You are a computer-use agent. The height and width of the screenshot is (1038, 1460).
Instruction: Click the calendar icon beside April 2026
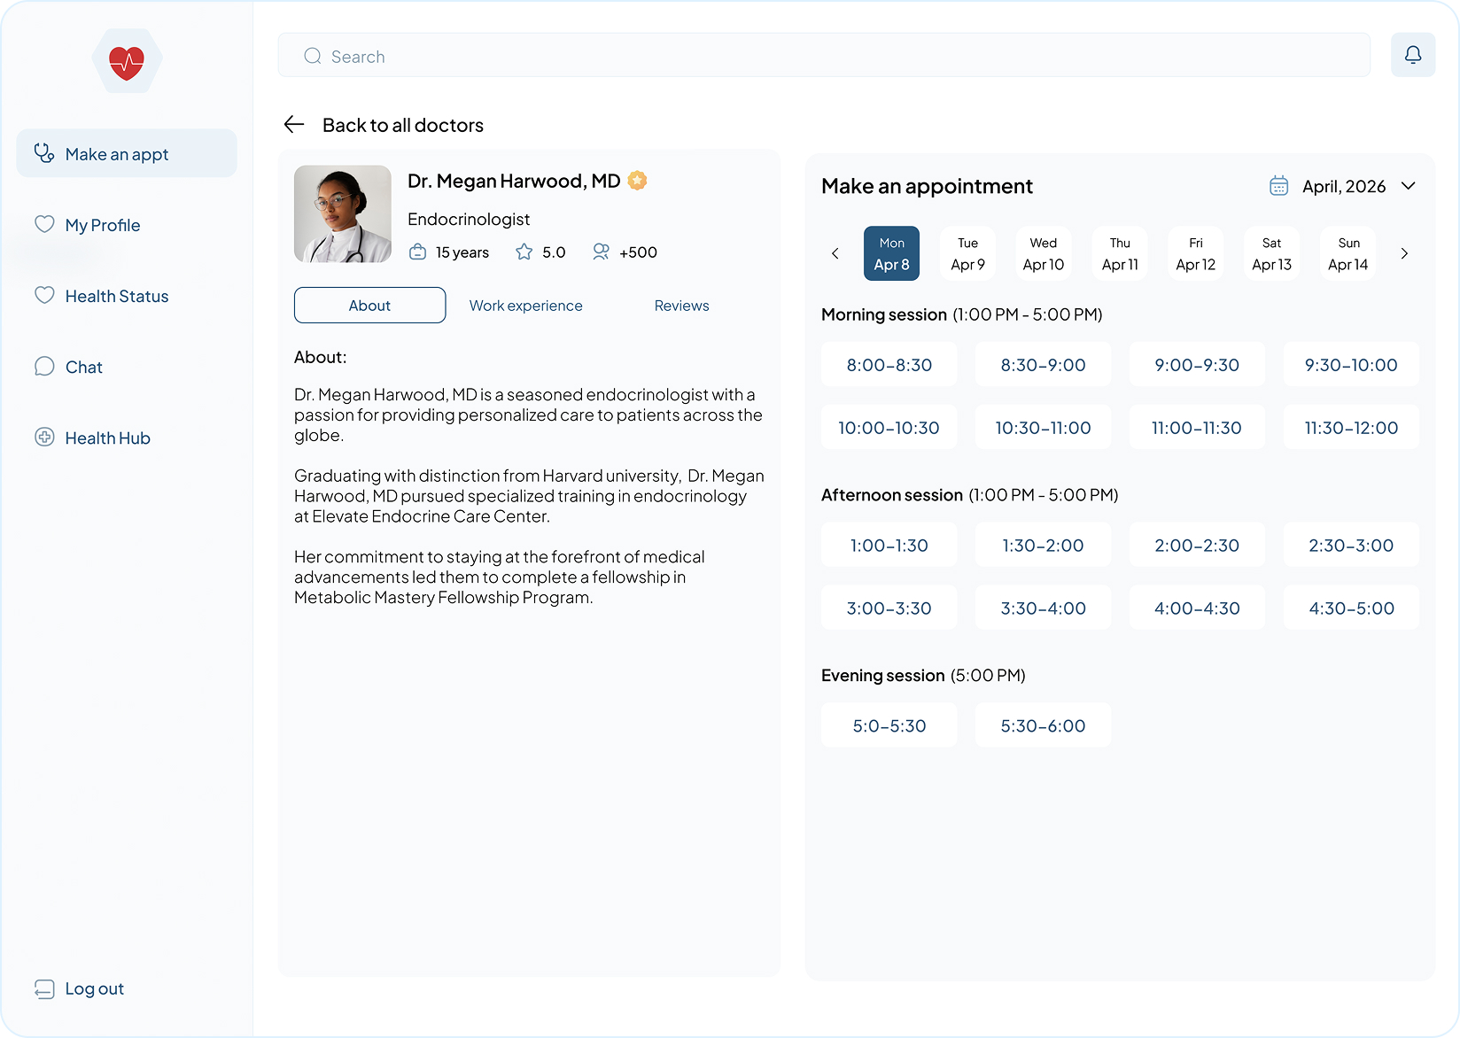(x=1278, y=186)
